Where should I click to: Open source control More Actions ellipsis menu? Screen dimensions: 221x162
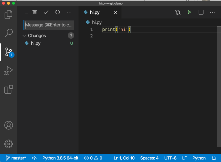[69, 12]
